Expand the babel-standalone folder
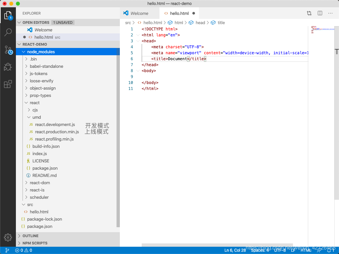The image size is (339, 254). pos(26,66)
